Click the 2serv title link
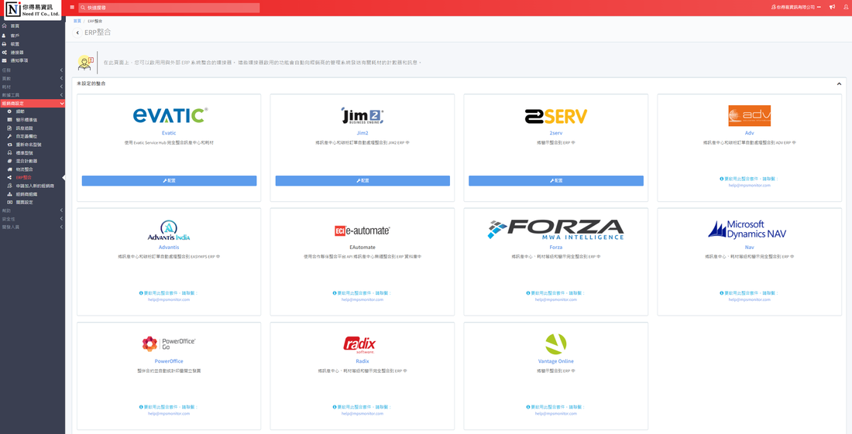852x434 pixels. 556,133
